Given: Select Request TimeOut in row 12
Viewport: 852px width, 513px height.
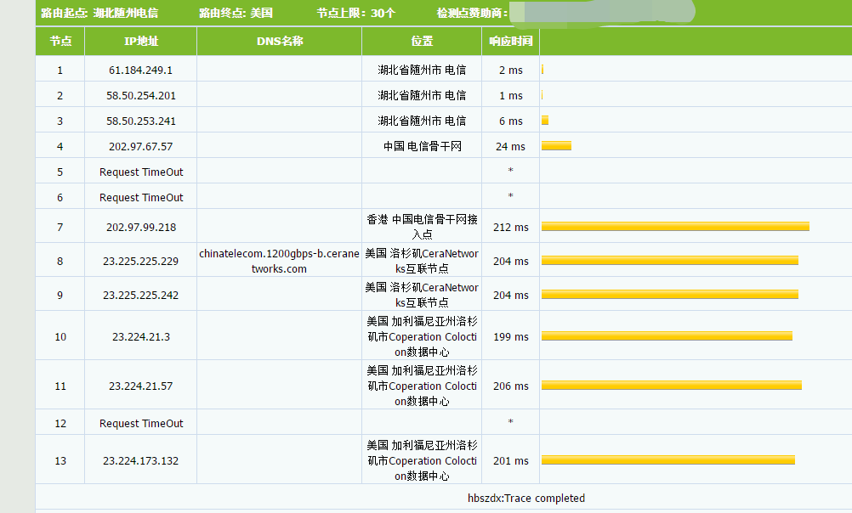Looking at the screenshot, I should tap(141, 424).
